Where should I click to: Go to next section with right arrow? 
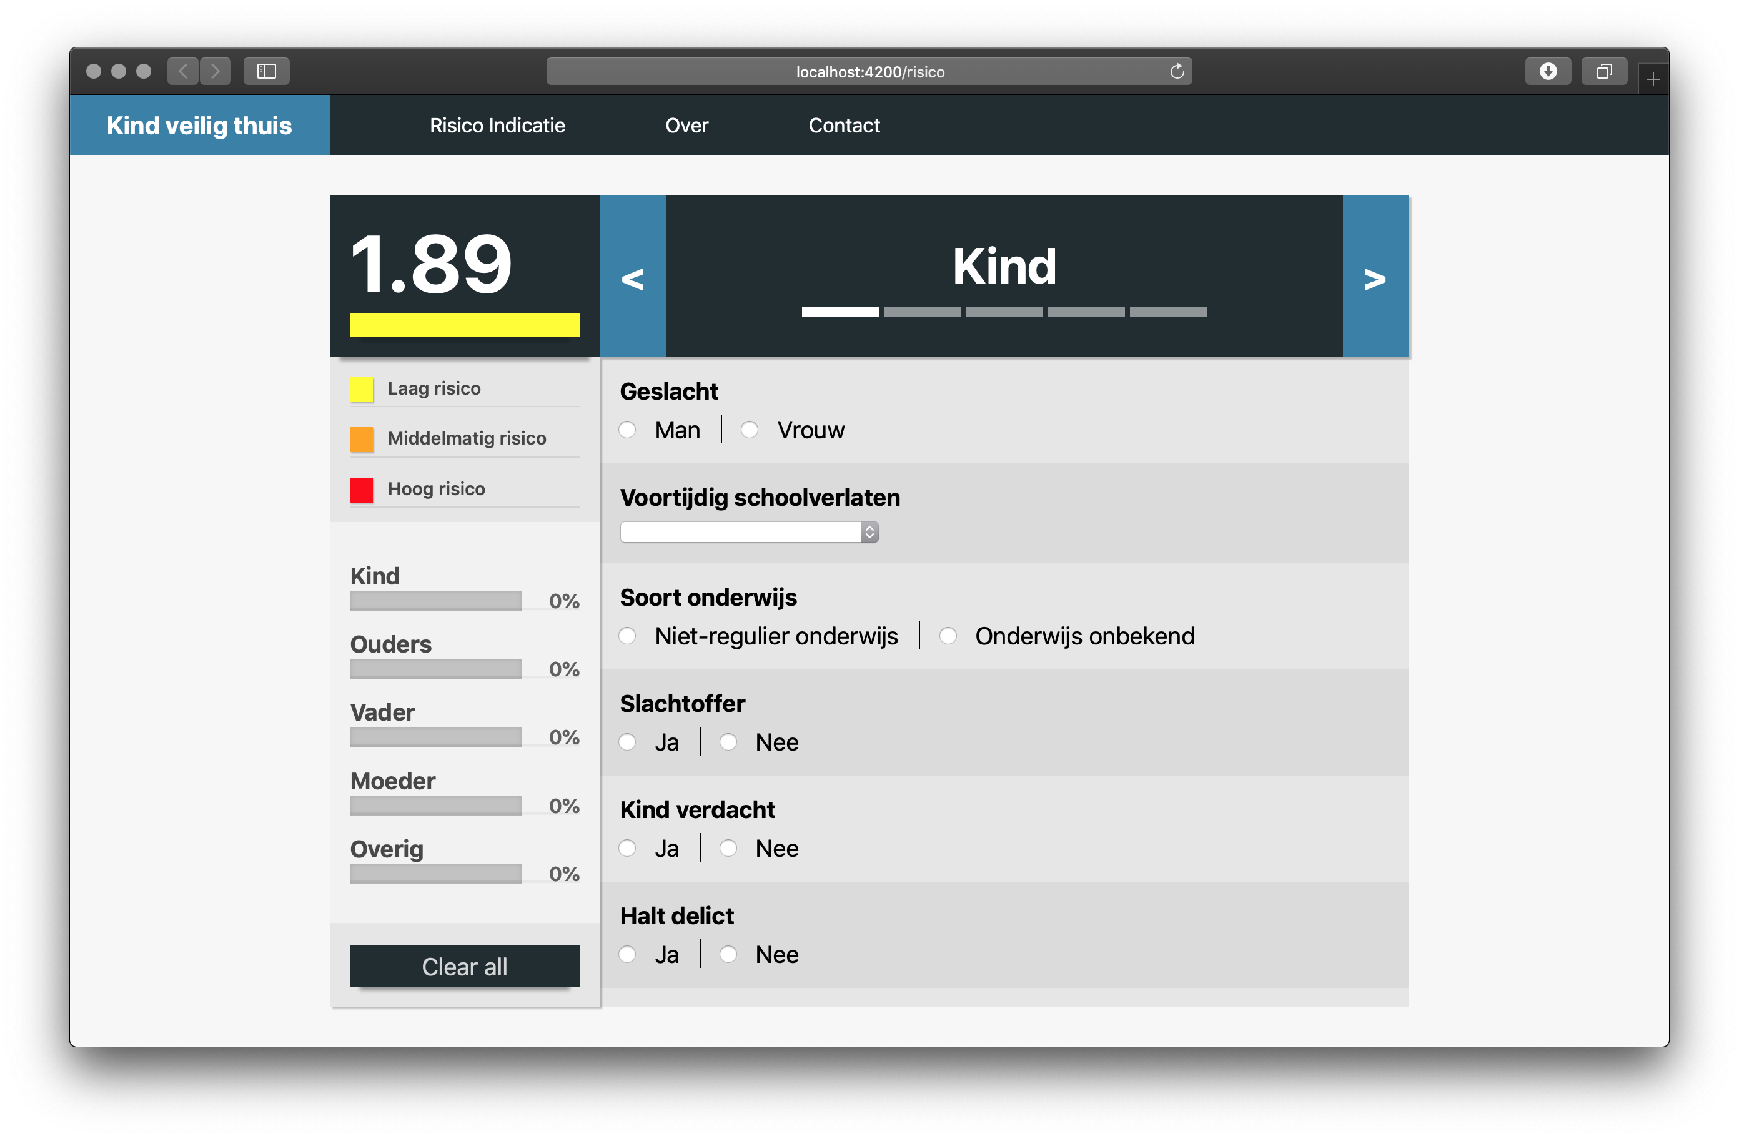(x=1375, y=277)
